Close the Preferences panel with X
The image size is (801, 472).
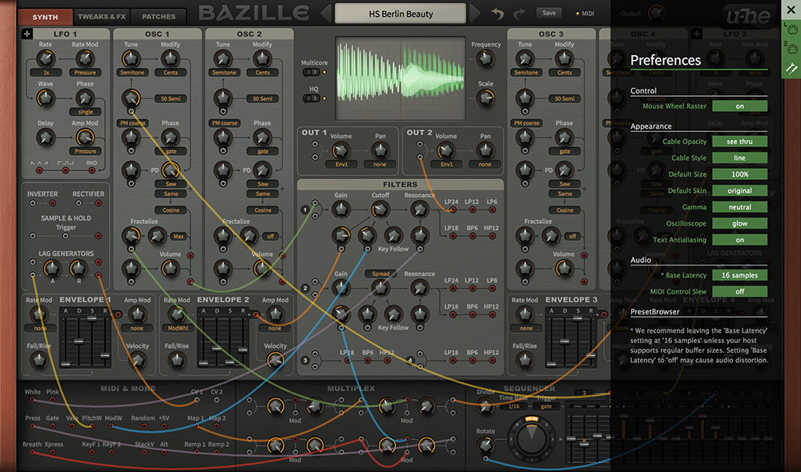click(791, 10)
